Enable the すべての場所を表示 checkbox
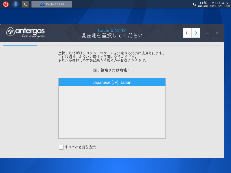231x173 pixels. [61, 147]
